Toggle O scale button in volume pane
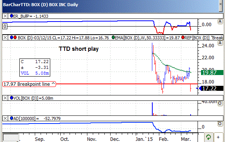The height and width of the screenshot is (142, 225). click(x=220, y=104)
